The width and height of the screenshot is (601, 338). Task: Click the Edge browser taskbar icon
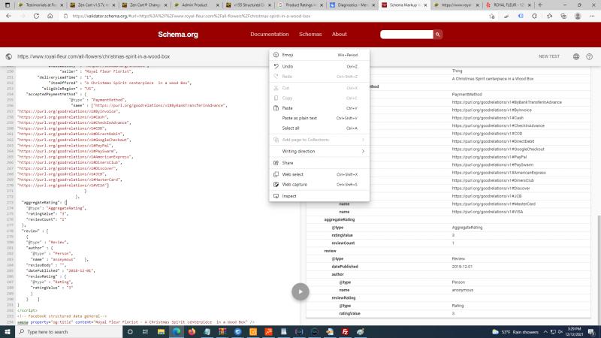[x=177, y=332]
